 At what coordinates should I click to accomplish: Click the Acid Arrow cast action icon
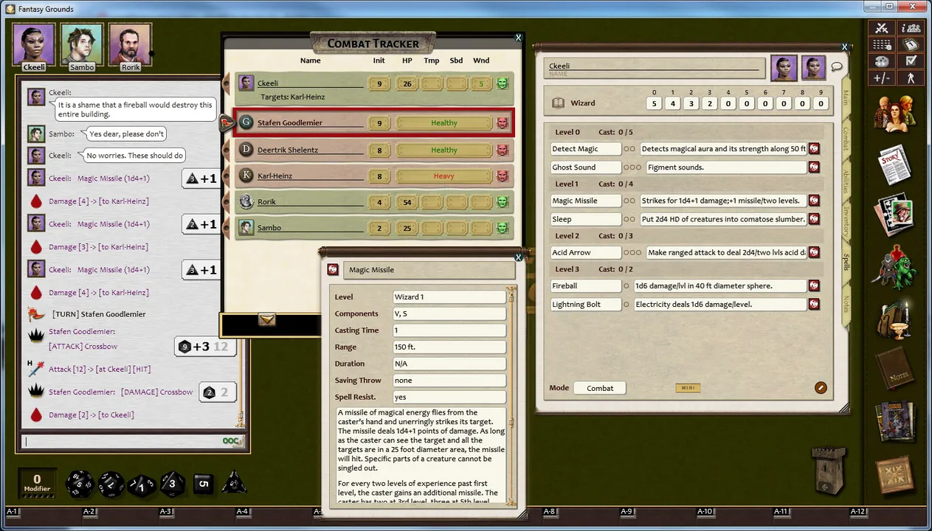point(814,252)
